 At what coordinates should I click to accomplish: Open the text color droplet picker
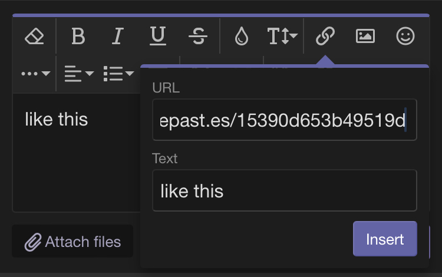(x=242, y=36)
